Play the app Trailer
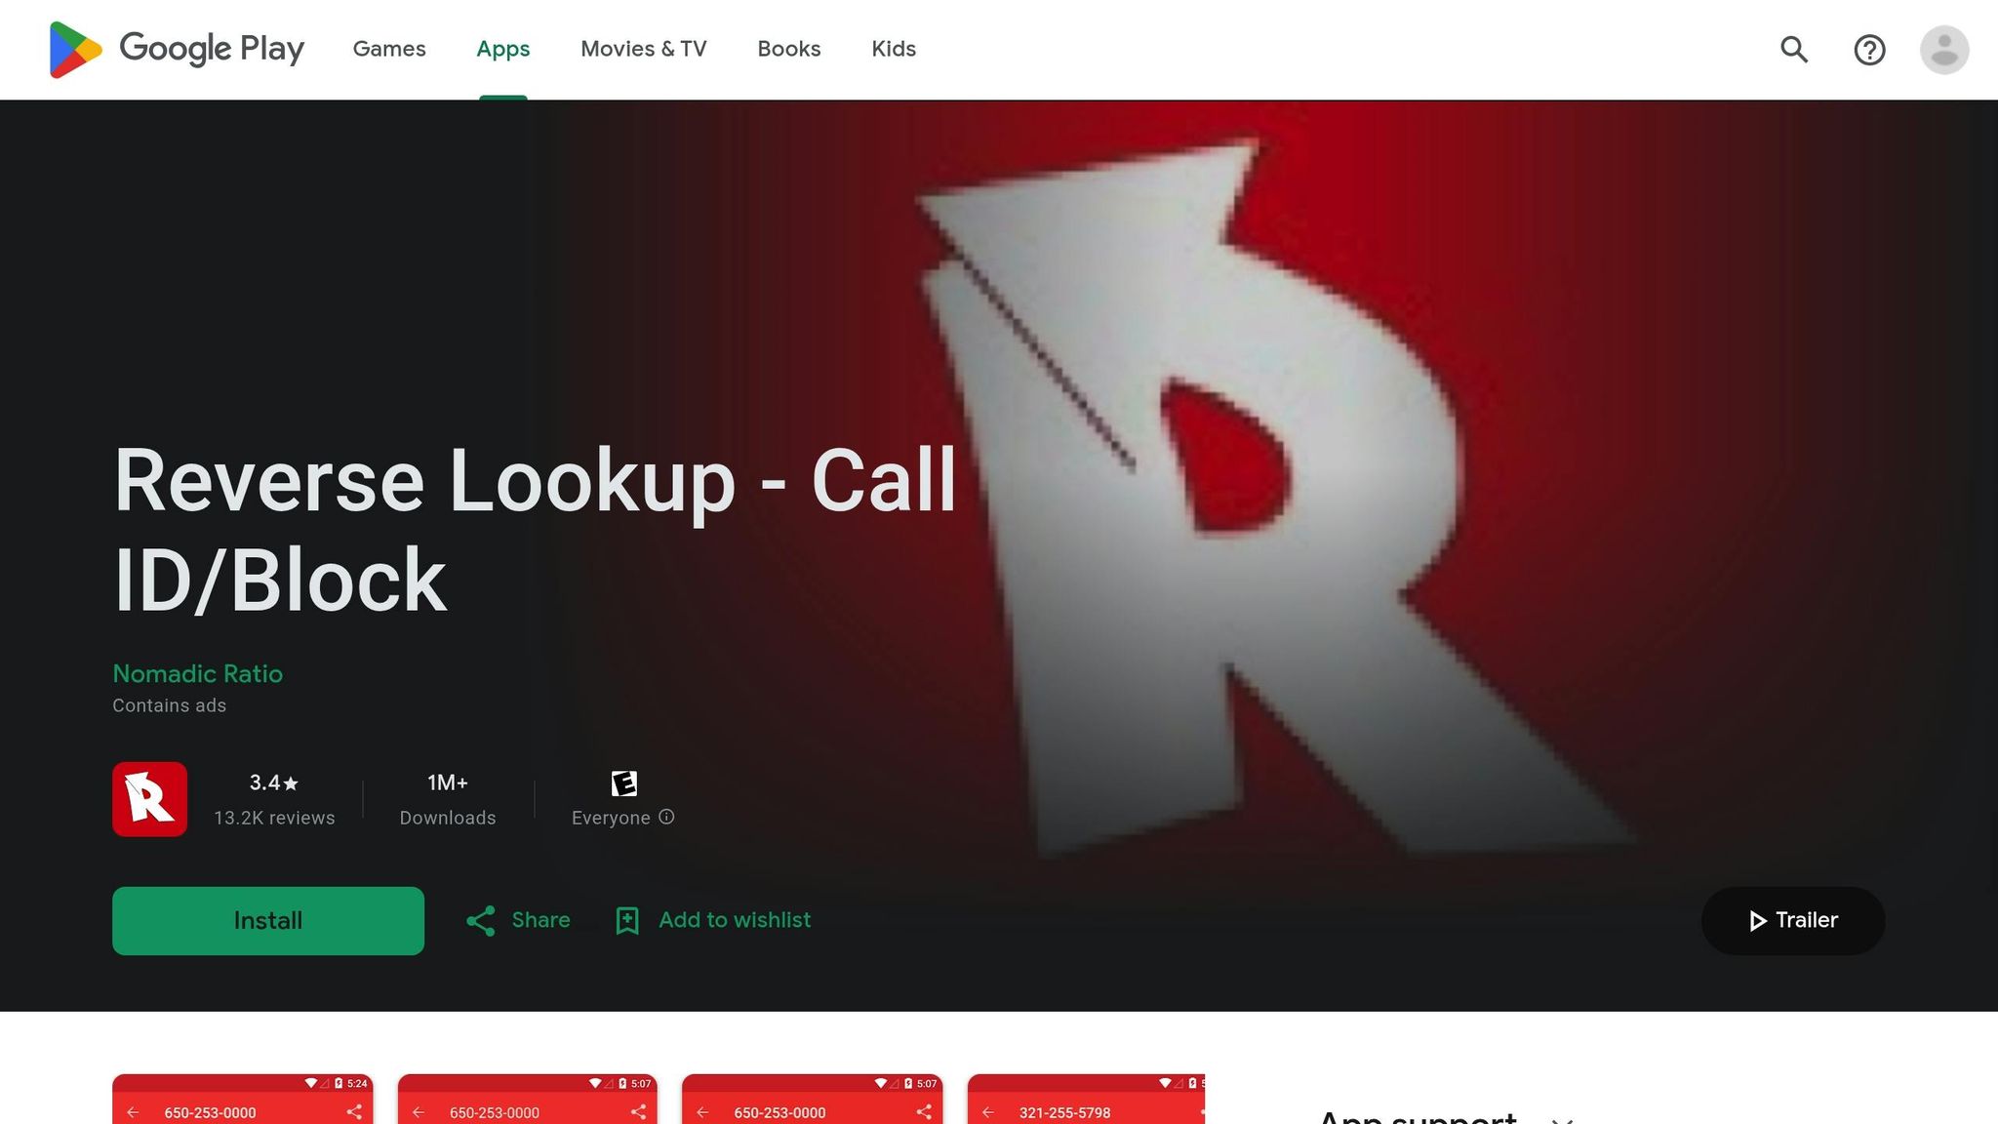Screen dimensions: 1998x1124 coord(1792,920)
